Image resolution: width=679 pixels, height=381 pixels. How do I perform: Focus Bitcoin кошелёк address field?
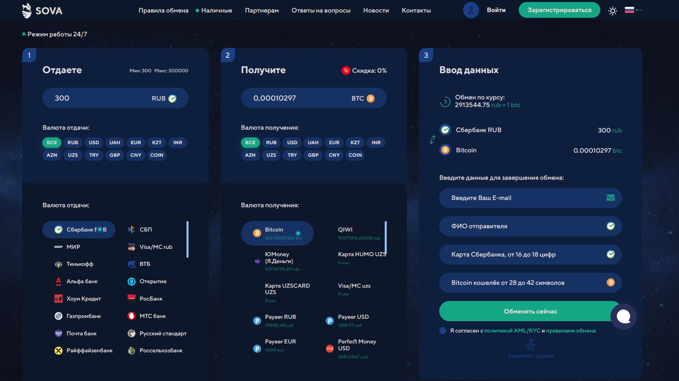530,283
